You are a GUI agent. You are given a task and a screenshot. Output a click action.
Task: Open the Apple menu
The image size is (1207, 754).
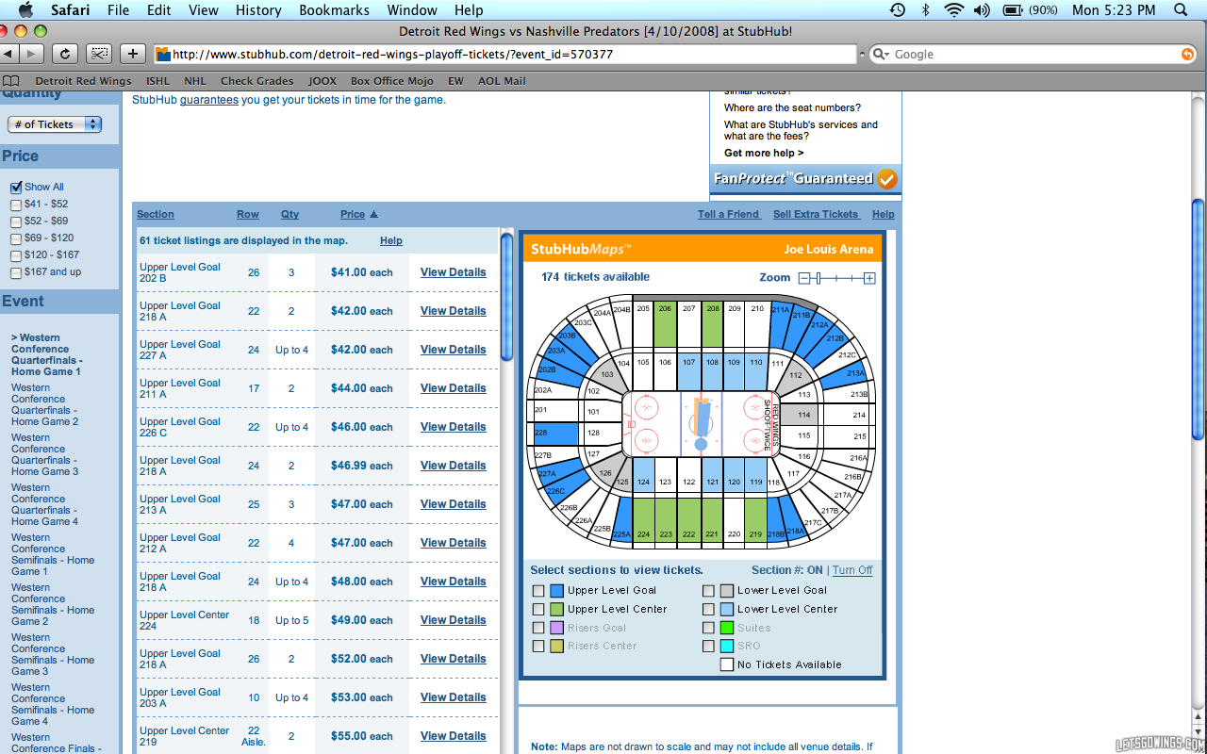click(25, 9)
